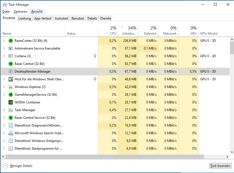234x173 pixels.
Task: Expand the Antimalware Service Executable row
Action: 4,48
